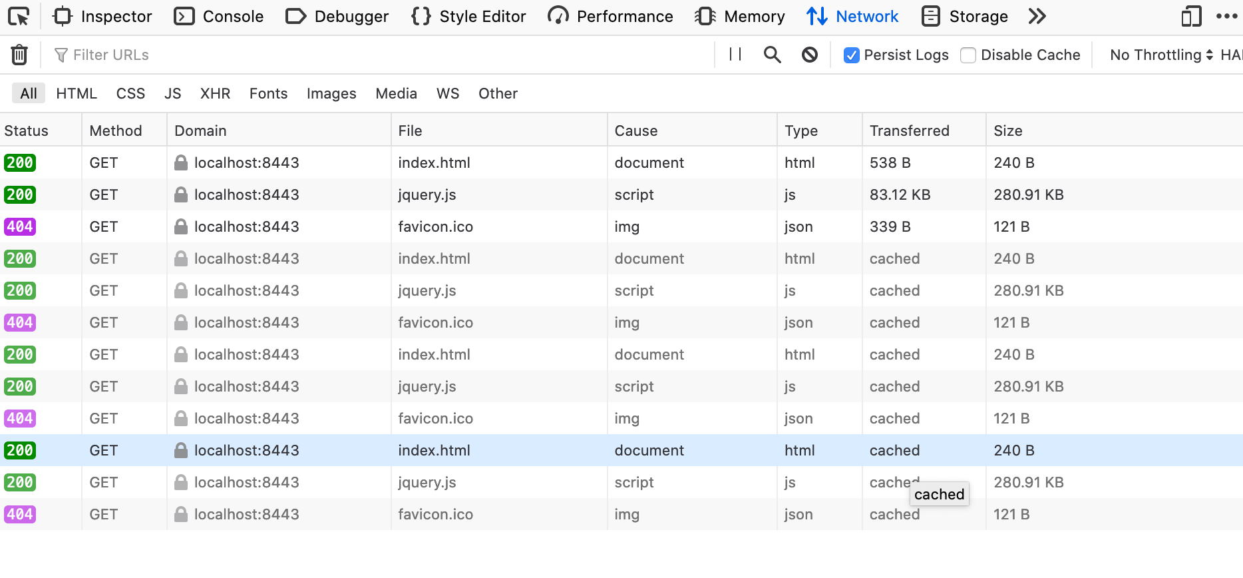
Task: Click the 339 B transferred value
Action: (890, 226)
